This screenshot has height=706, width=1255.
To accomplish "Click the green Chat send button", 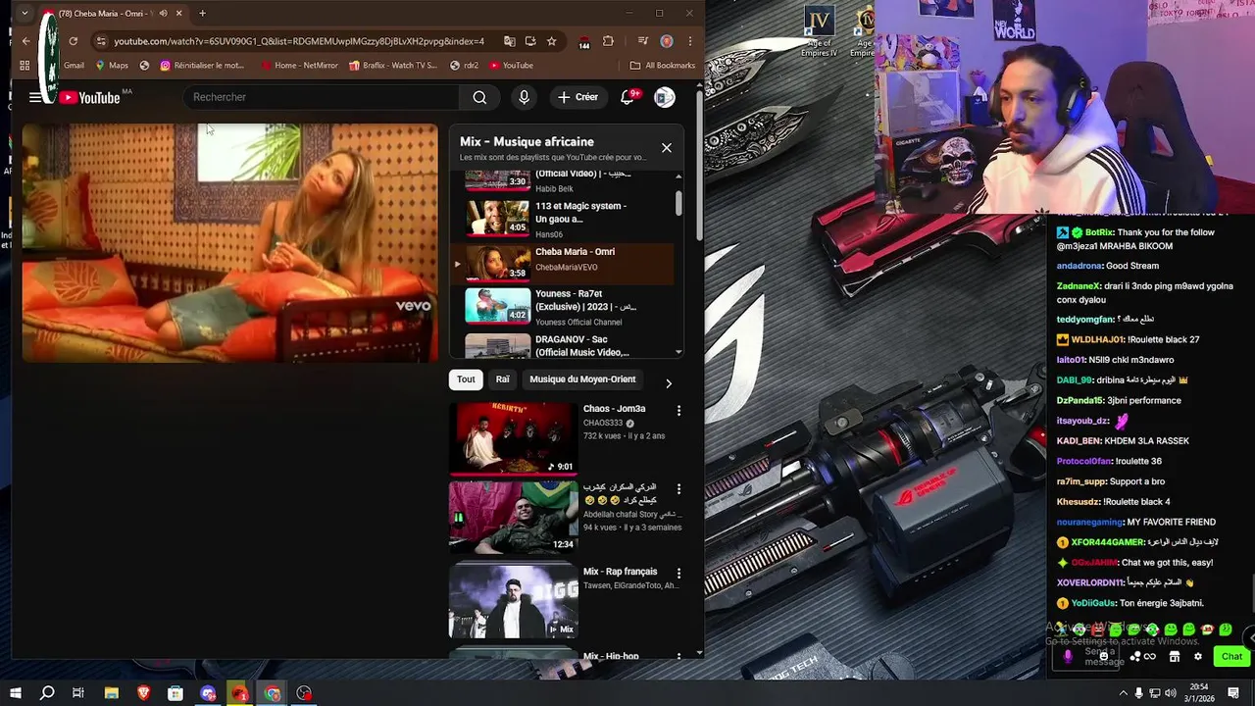I will pyautogui.click(x=1231, y=656).
